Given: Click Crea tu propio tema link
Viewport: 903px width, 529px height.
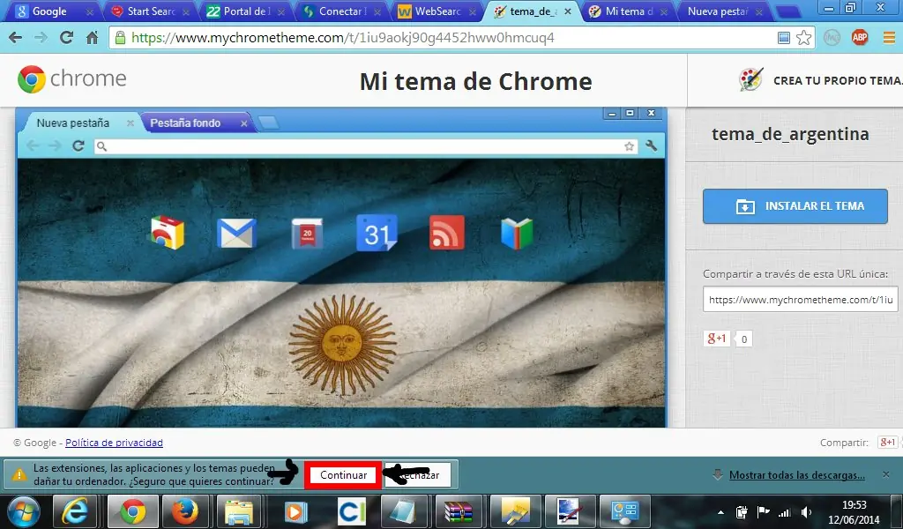Looking at the screenshot, I should 838,80.
